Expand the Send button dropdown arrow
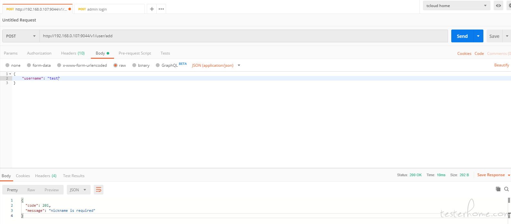Screen dimensions: 511x224 [478, 36]
